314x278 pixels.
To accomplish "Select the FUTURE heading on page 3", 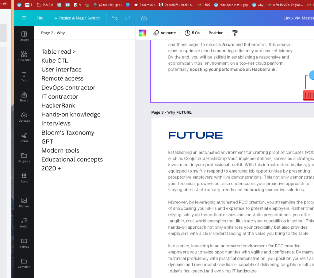I will click(195, 135).
